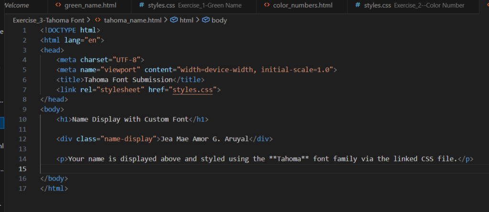Click the HTML file icon on green_name.html tab
This screenshot has width=489, height=212.
click(x=58, y=6)
